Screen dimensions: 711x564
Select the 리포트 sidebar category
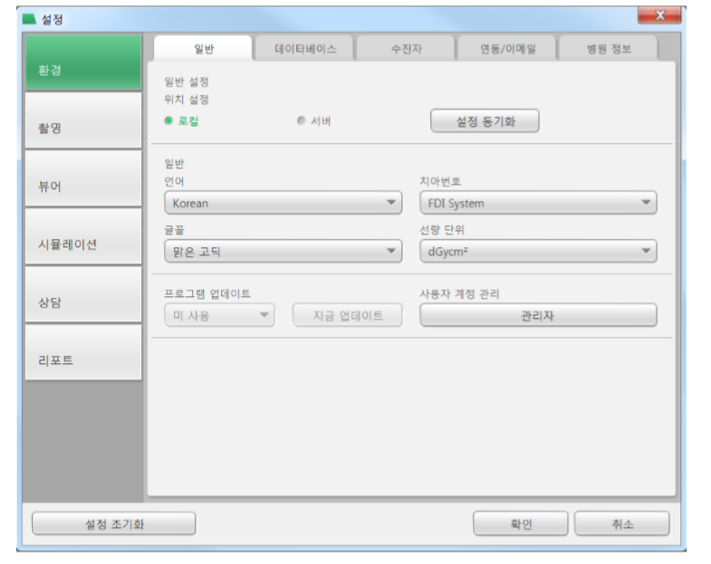point(83,353)
